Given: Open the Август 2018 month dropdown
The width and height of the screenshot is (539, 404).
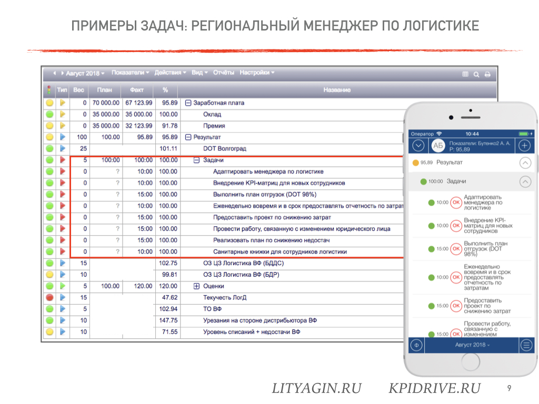Looking at the screenshot, I should [x=85, y=73].
